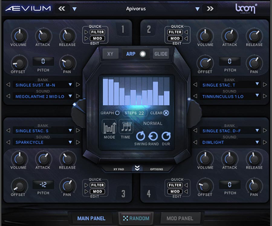
Task: Select the MOD PANEL tab
Action: pos(180,218)
